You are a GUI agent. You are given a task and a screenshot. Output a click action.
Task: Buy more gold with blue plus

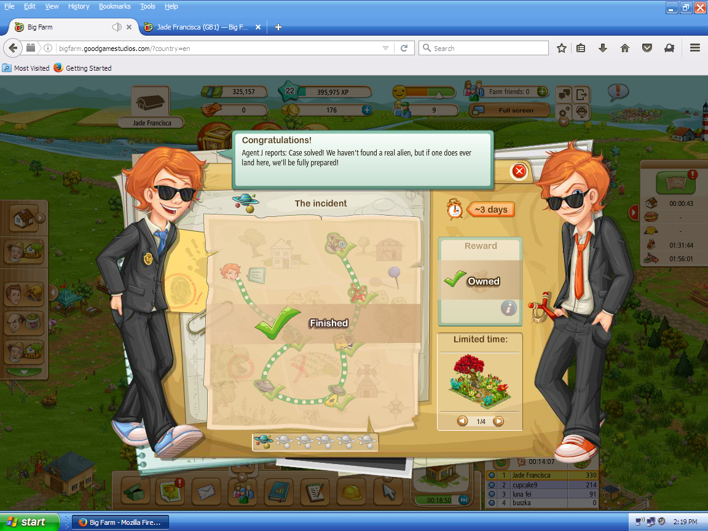(x=367, y=110)
